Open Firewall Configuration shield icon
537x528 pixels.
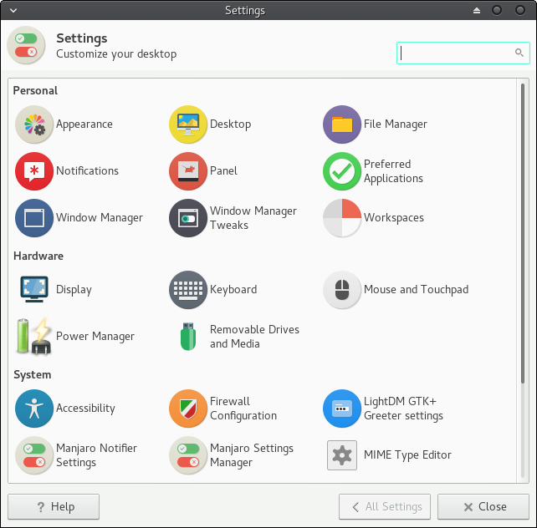click(188, 409)
